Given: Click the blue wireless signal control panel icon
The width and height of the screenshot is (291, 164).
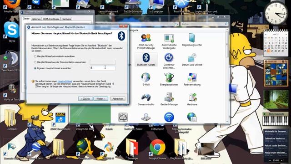Looking at the screenshot, I should pyautogui.click(x=169, y=118).
